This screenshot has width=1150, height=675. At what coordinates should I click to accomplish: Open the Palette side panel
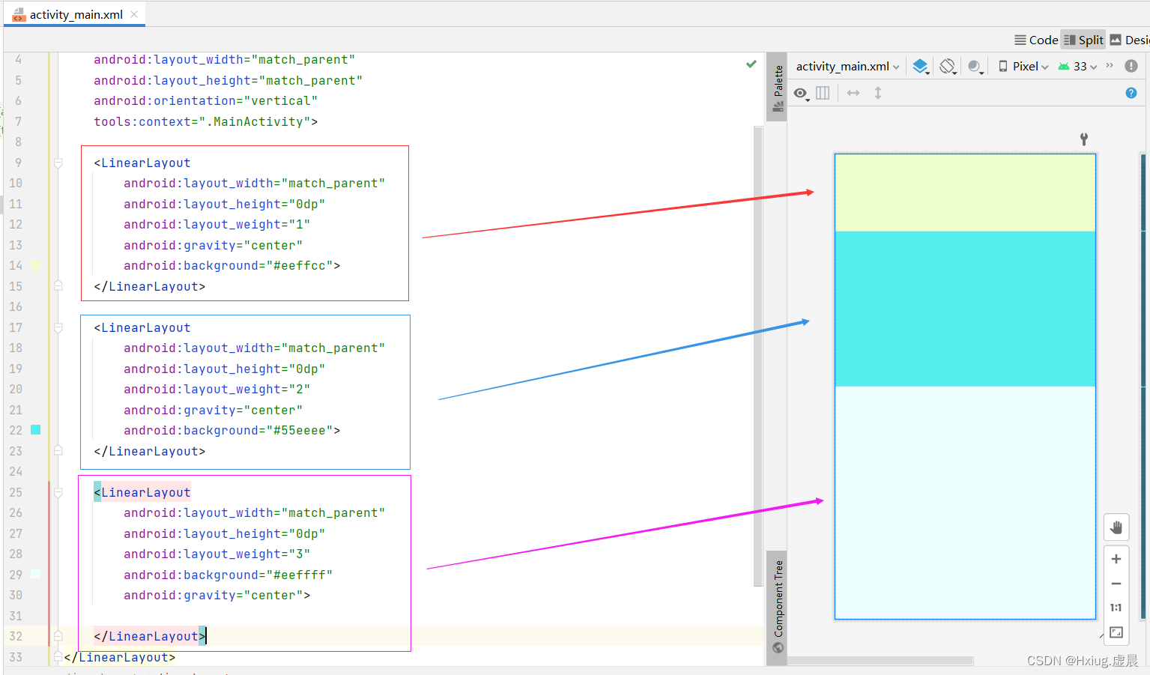click(x=778, y=88)
